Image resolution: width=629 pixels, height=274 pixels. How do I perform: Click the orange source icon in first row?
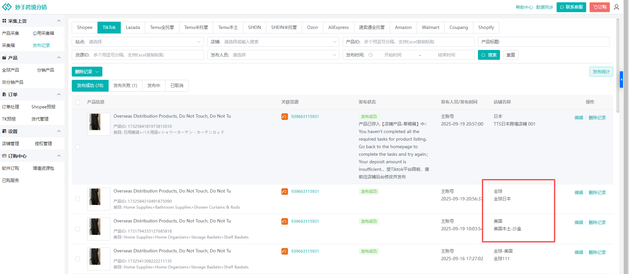[284, 117]
